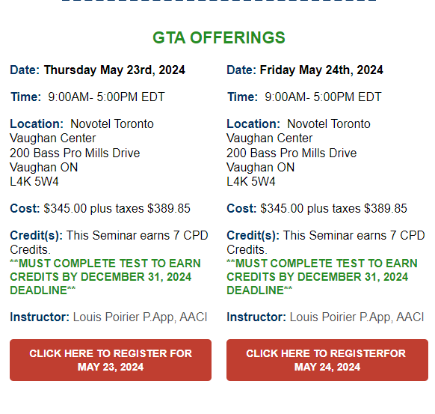
Task: Select the Friday May 24th, 2024 date text
Action: (x=321, y=70)
